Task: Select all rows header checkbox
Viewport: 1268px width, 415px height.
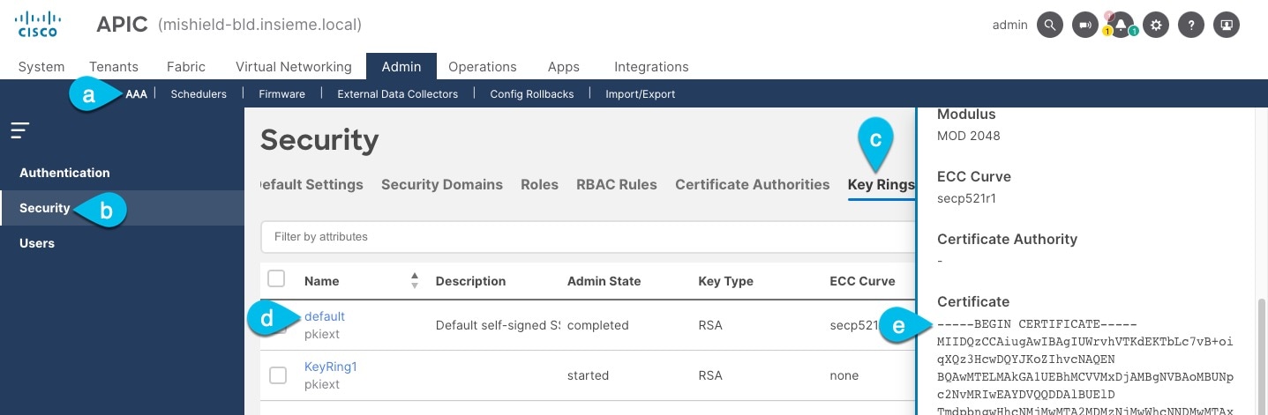Action: (276, 278)
